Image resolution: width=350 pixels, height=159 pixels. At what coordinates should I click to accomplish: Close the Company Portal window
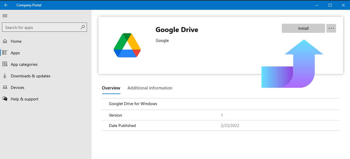[x=343, y=5]
